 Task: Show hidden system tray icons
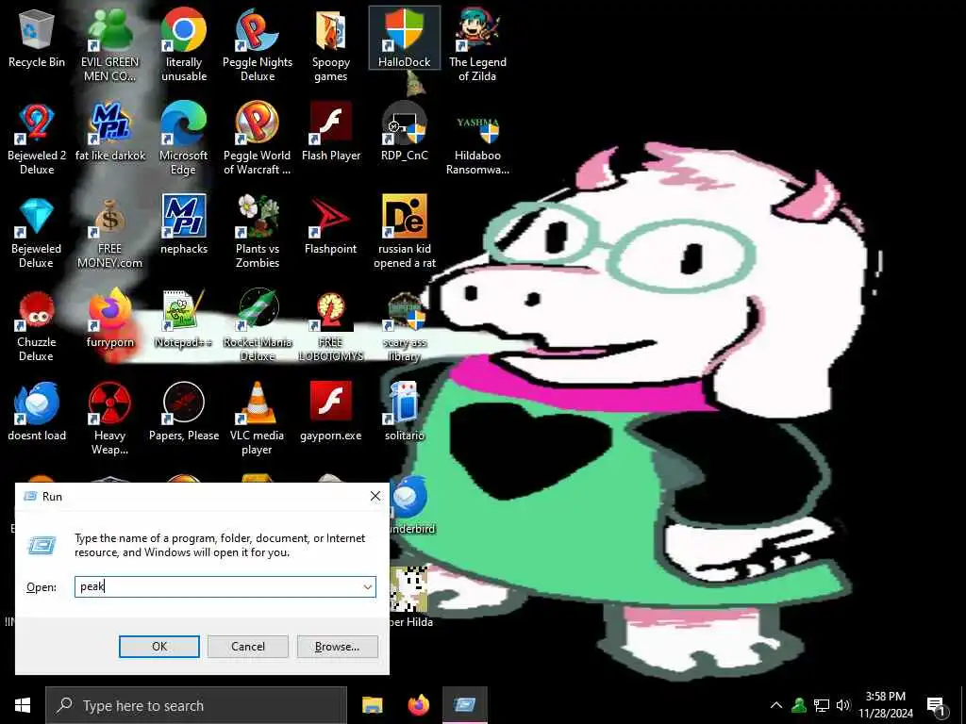(x=776, y=705)
